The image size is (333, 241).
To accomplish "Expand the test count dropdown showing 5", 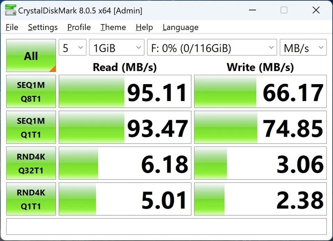I will (x=72, y=47).
